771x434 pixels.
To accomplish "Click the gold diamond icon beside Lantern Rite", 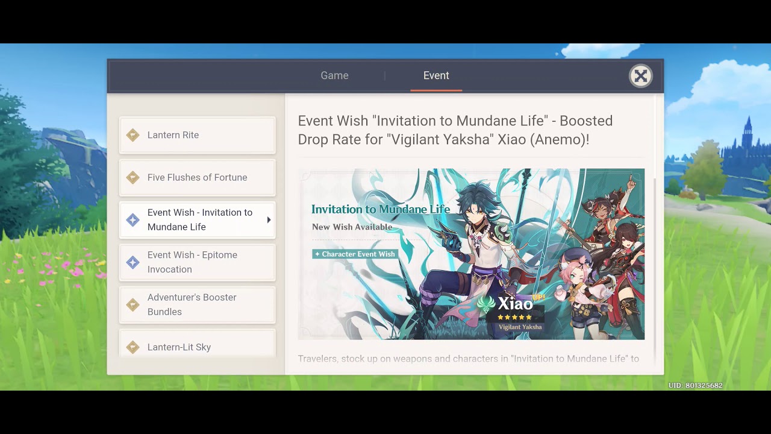I will click(133, 135).
